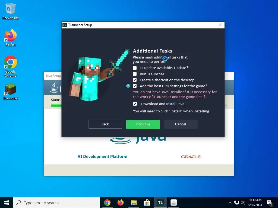
Task: Open Chrome from the taskbar
Action: 107,203
